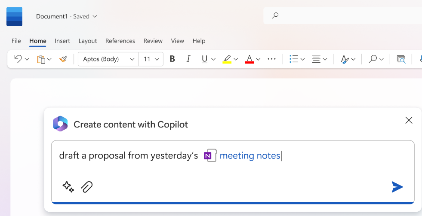Viewport: 422px width, 216px height.
Task: Click the Find magnifier icon in toolbar
Action: 373,59
